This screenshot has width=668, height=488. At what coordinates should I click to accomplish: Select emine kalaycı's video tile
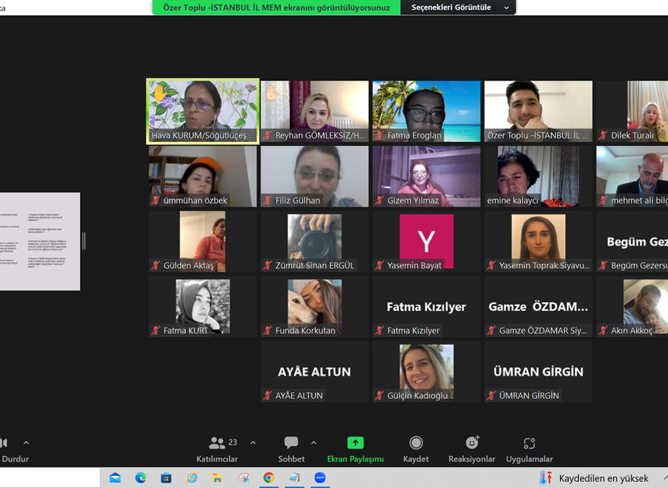tap(538, 176)
